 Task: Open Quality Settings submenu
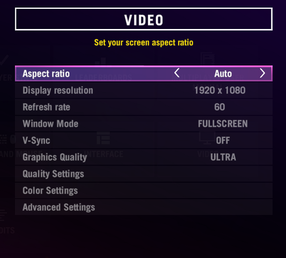tap(144, 174)
